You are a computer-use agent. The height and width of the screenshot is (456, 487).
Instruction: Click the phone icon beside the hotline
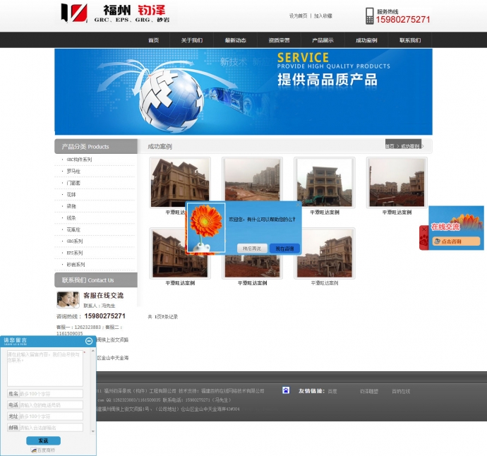(x=369, y=16)
